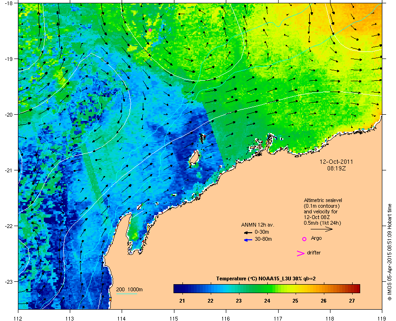Click the latitude axis label -18
This screenshot has height=321, width=396.
(x=9, y=3)
